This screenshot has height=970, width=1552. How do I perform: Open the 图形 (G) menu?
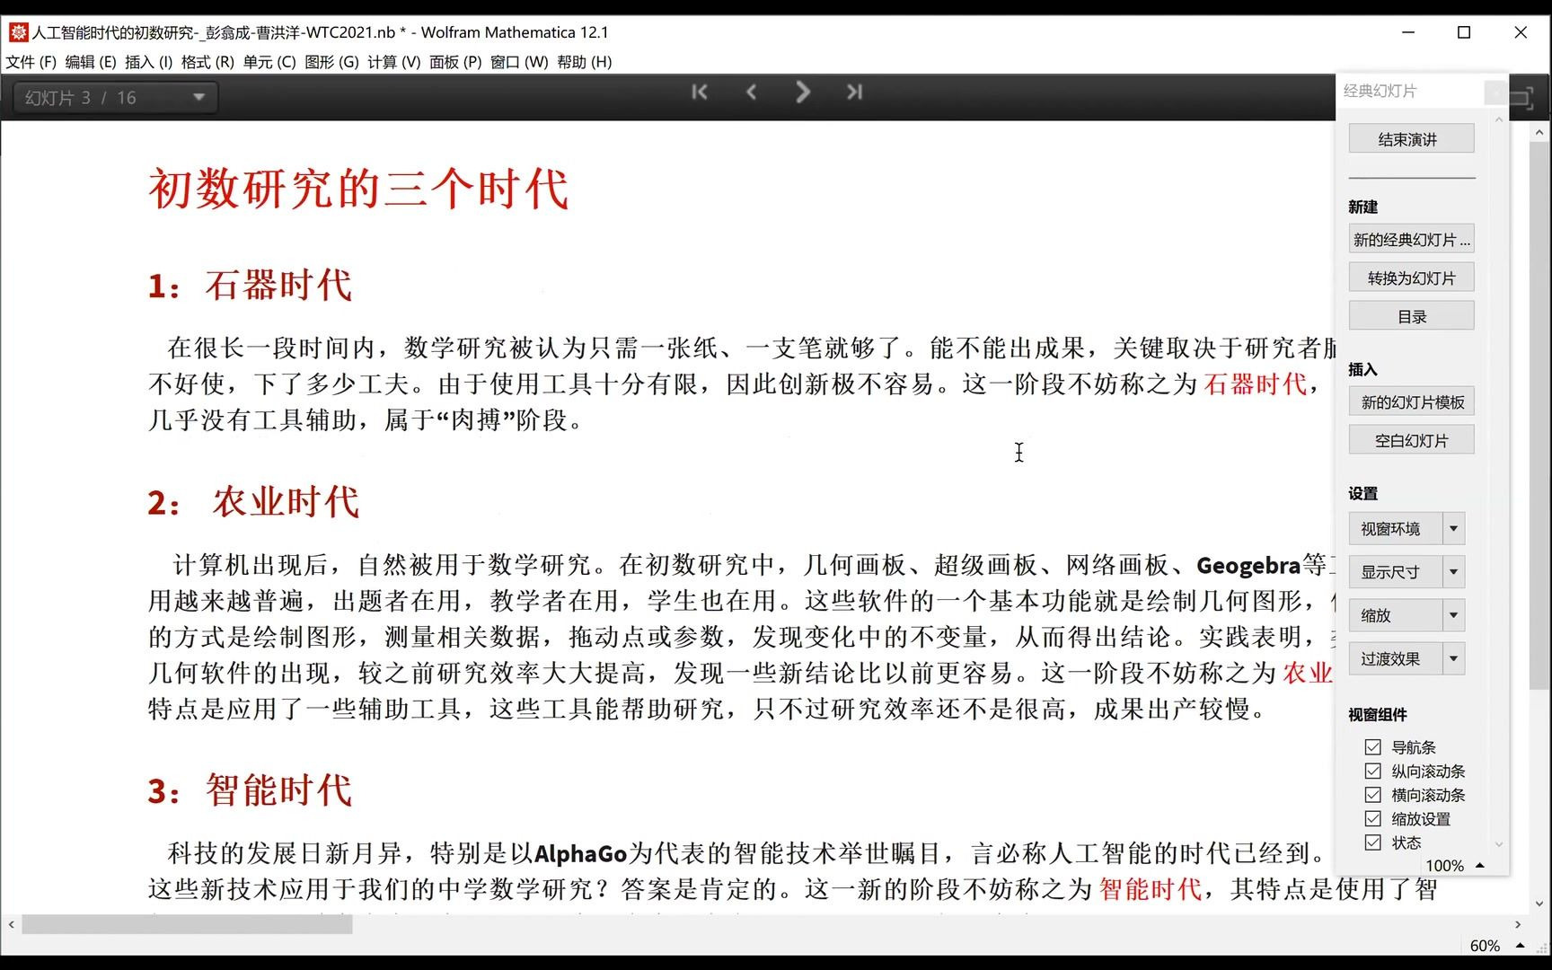coord(331,62)
